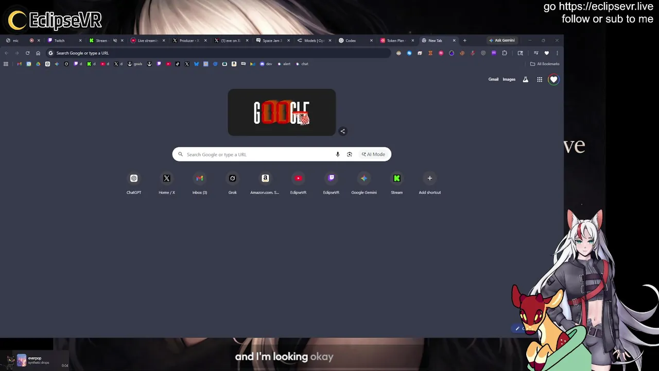Viewport: 659px width, 371px height.
Task: Open the All Bookmarks folder
Action: 545,64
